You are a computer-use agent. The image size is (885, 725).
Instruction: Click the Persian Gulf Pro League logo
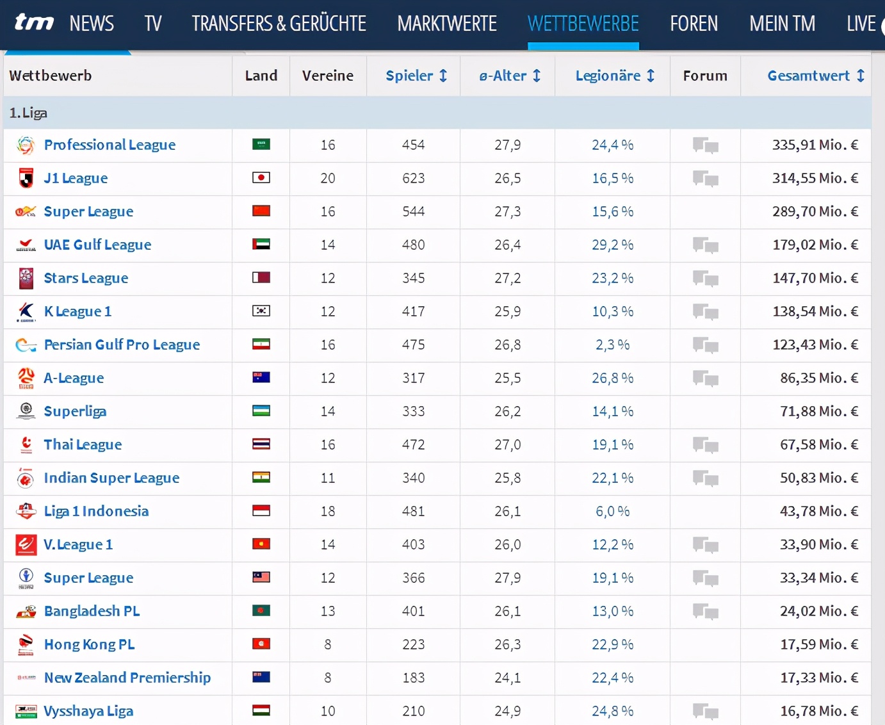26,345
